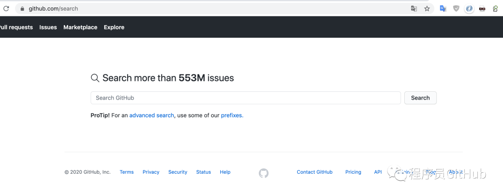Open the Terms link in the footer
Viewport: 503px width, 196px height.
coord(127,172)
